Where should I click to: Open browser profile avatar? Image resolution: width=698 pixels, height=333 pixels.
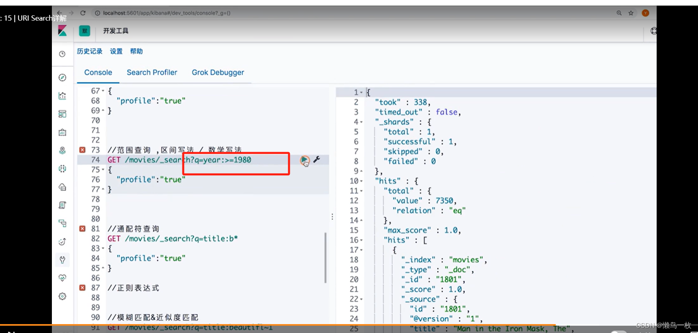point(646,13)
